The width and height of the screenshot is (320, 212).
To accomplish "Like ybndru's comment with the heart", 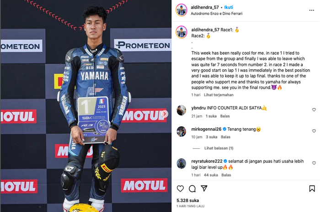I will click(314, 110).
